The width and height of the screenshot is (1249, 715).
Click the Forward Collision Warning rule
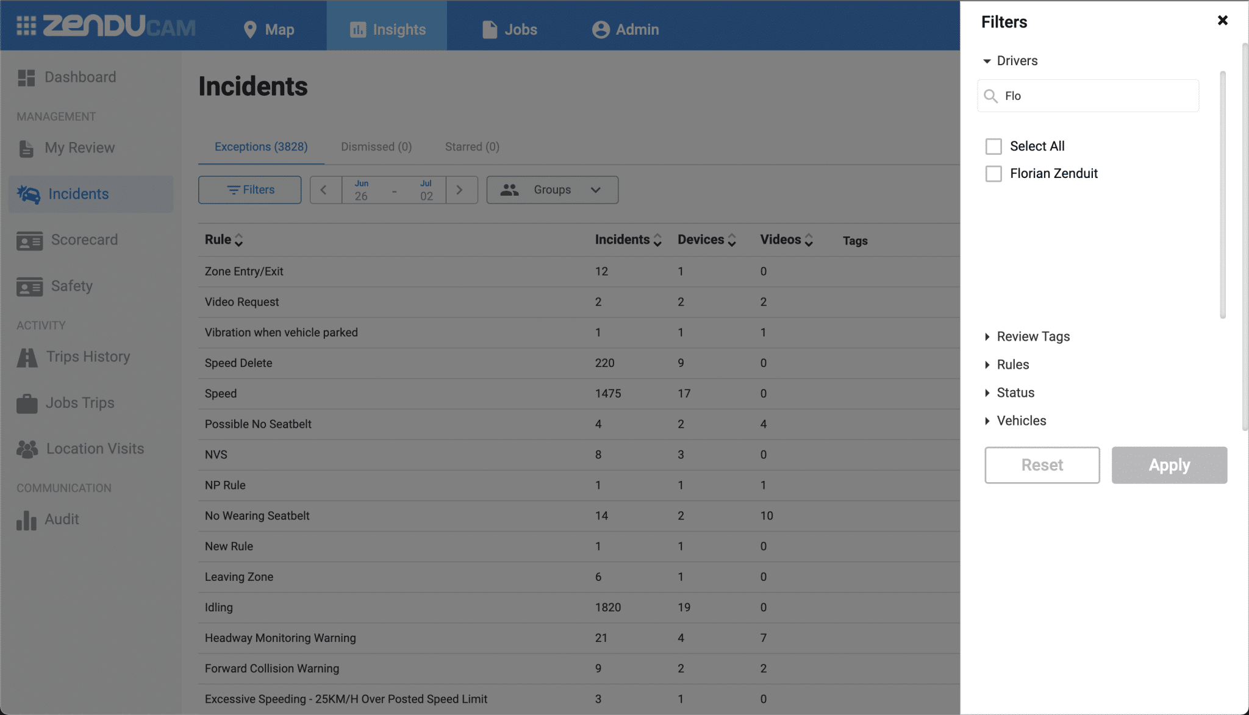point(579,669)
